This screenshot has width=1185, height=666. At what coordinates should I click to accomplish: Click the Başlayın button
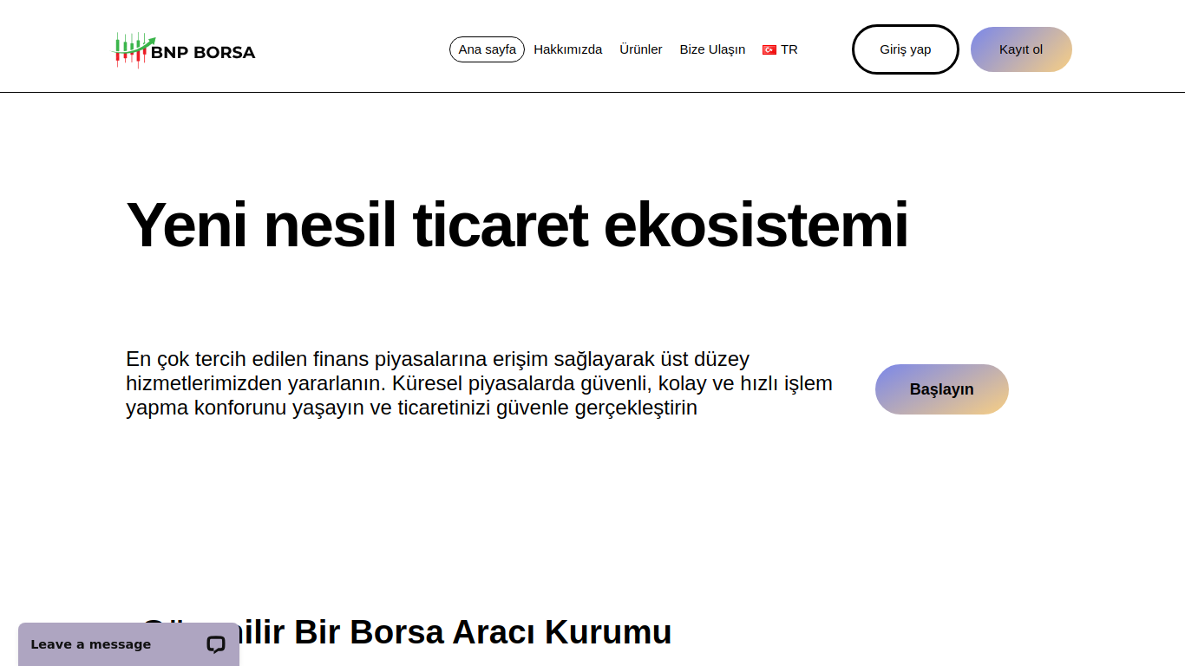pos(941,389)
